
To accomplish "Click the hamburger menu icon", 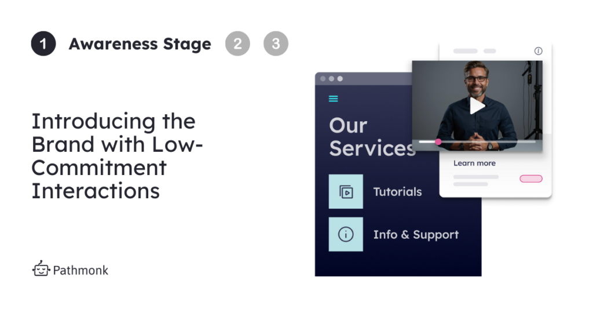I will [x=333, y=99].
